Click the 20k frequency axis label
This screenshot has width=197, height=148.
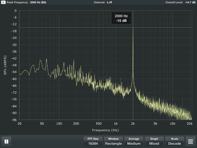[x=190, y=124]
